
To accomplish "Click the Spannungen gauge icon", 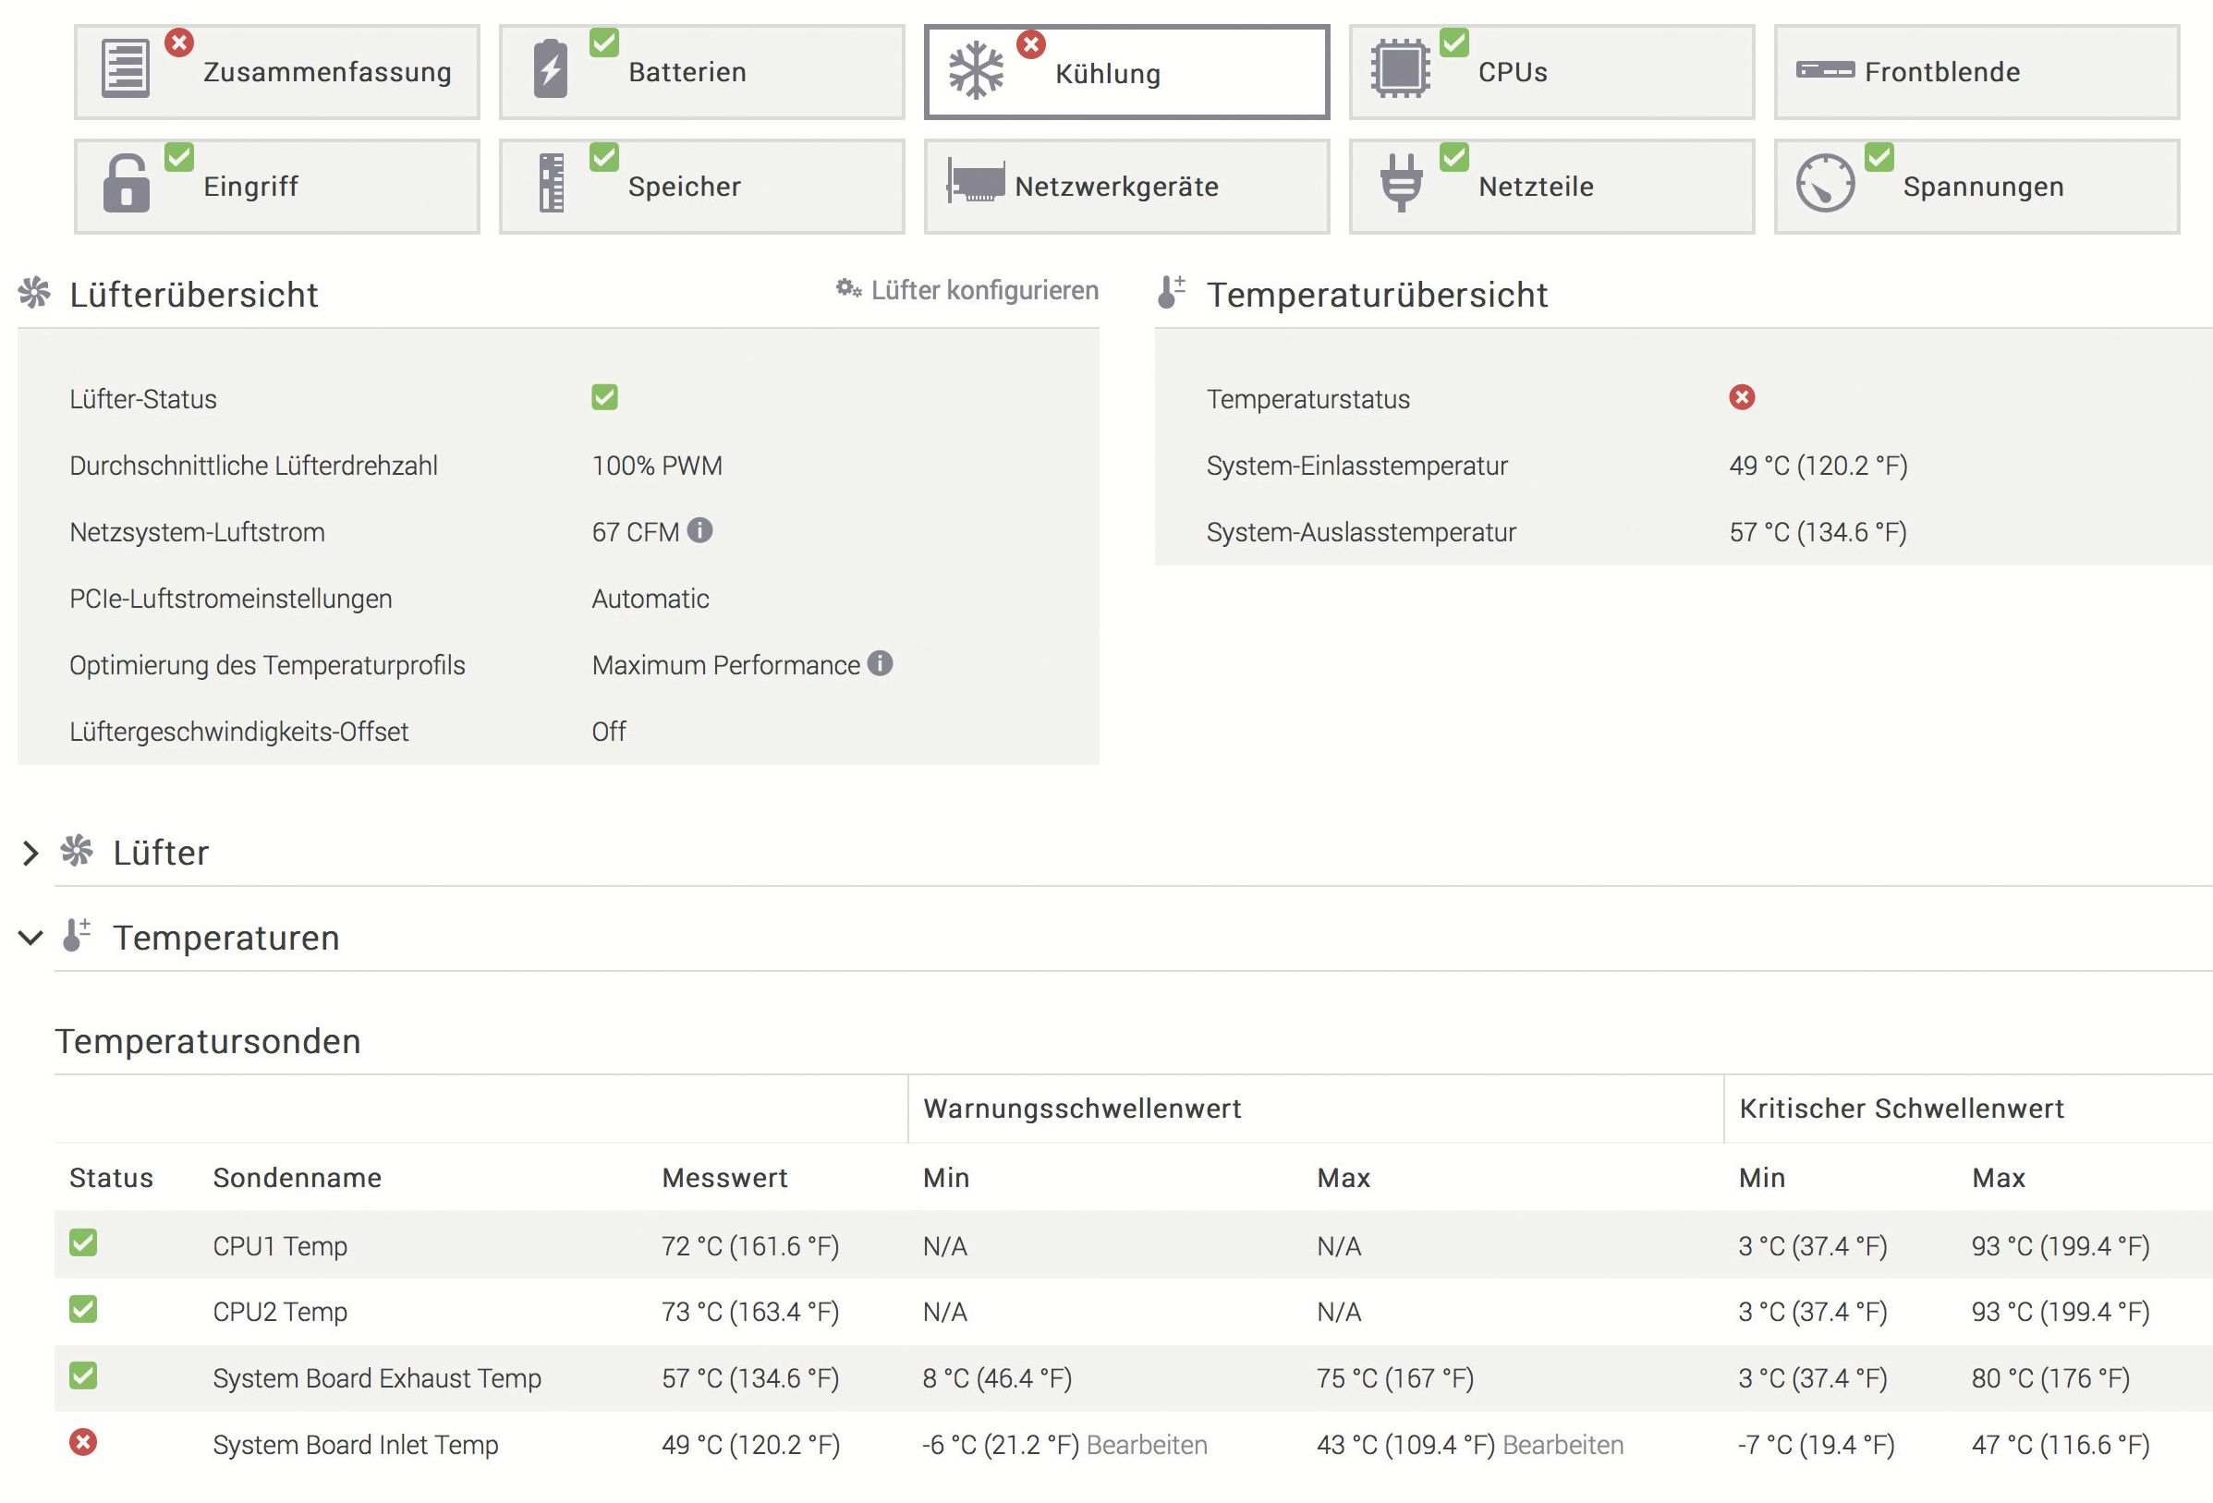I will [1825, 183].
